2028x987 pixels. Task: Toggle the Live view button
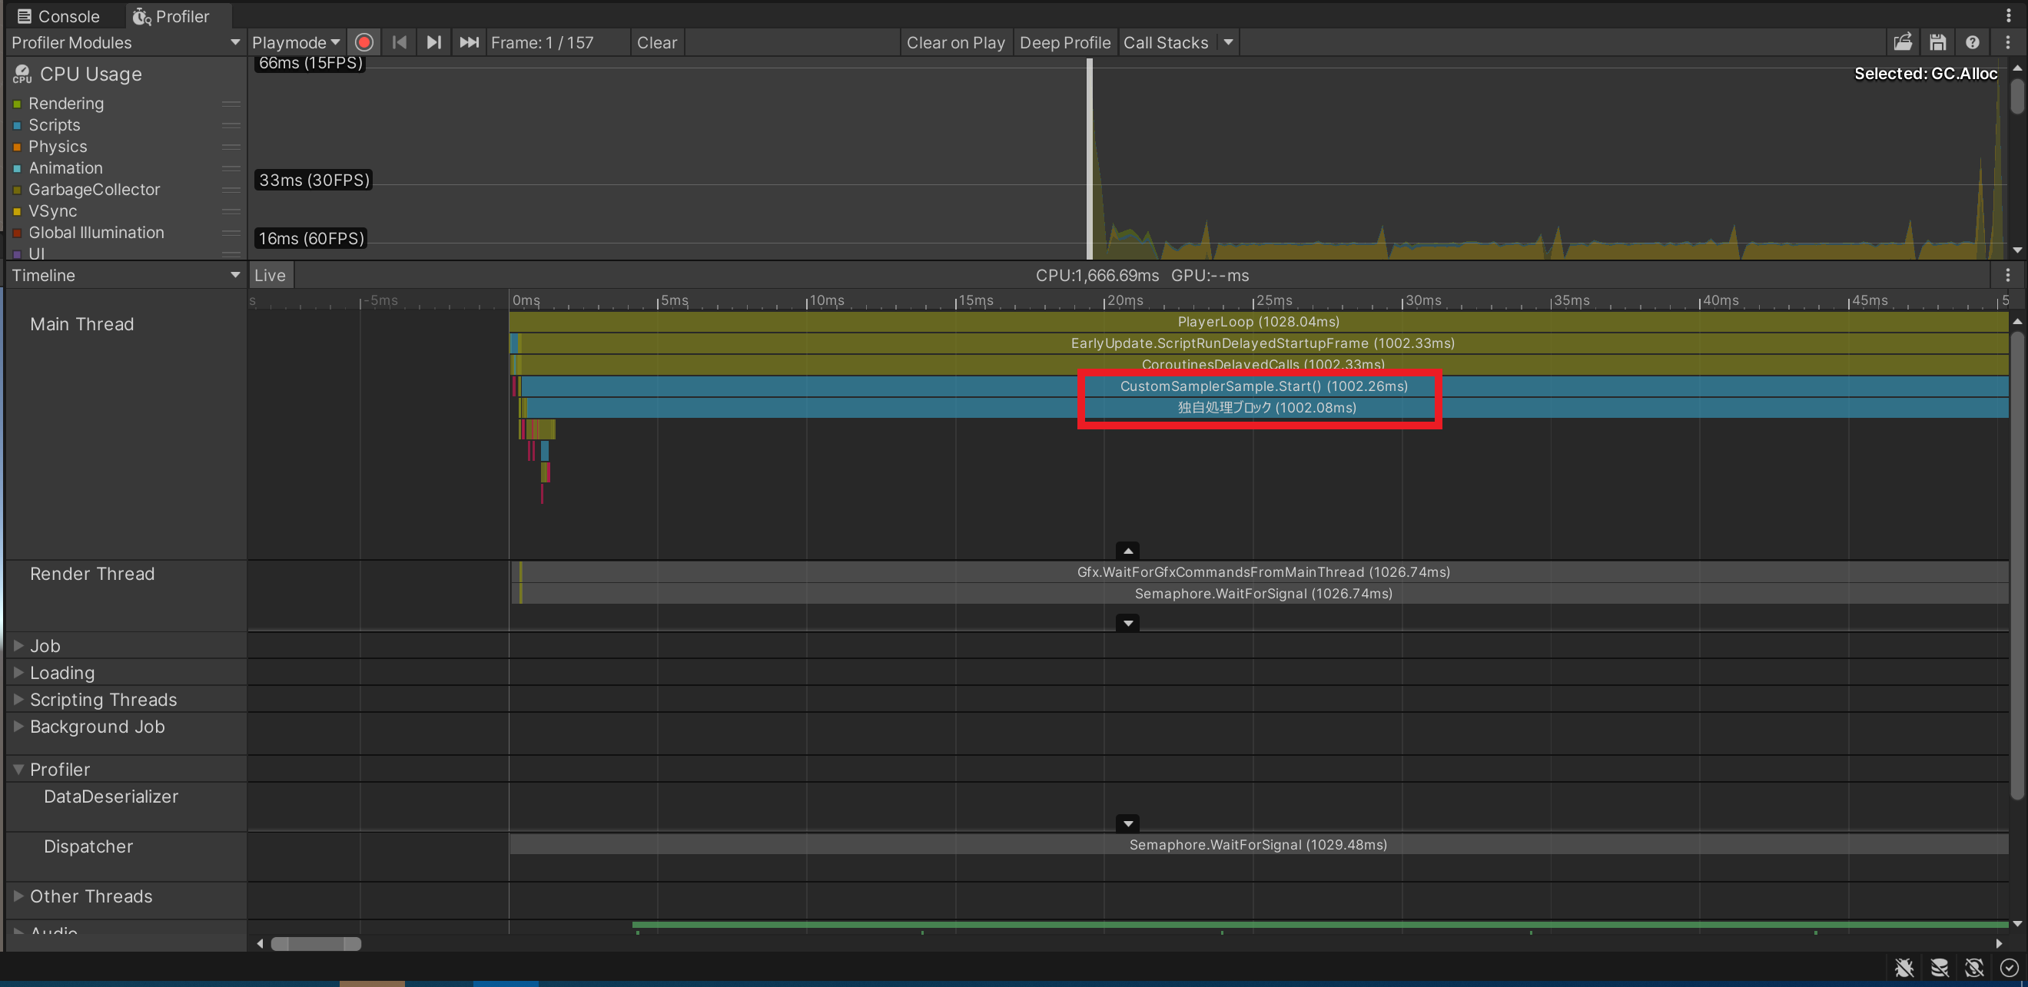(270, 275)
